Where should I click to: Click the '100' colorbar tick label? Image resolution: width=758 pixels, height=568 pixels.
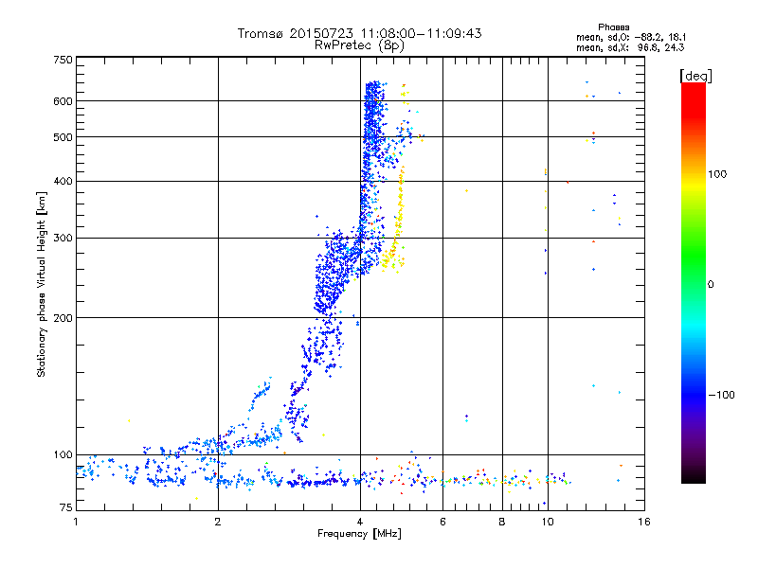tap(717, 174)
